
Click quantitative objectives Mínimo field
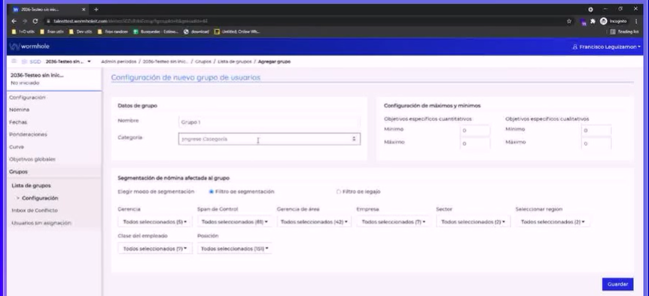point(475,131)
